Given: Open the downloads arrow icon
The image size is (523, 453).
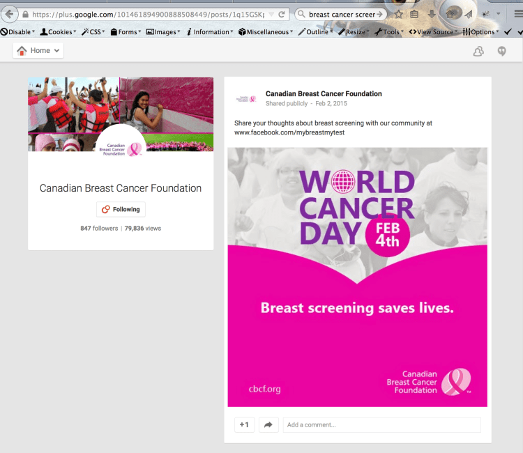Looking at the screenshot, I should pos(432,15).
